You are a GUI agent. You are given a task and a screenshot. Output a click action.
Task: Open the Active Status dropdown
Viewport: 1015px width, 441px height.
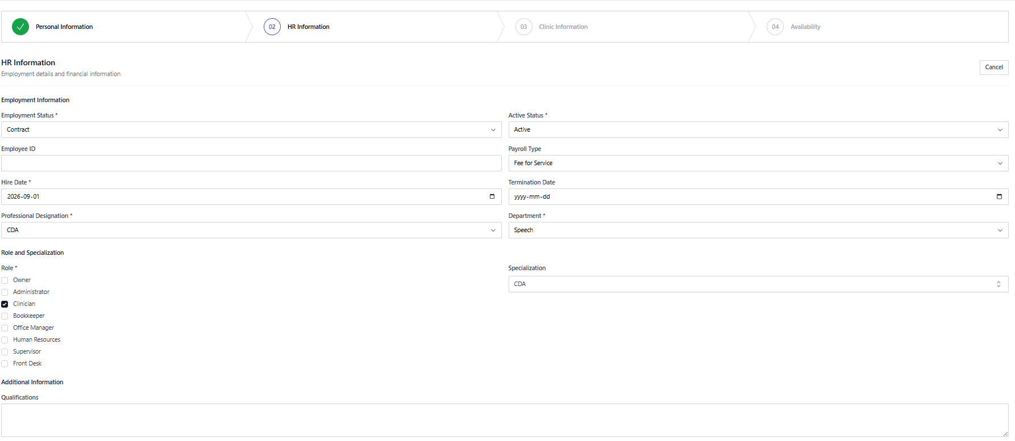coord(758,129)
